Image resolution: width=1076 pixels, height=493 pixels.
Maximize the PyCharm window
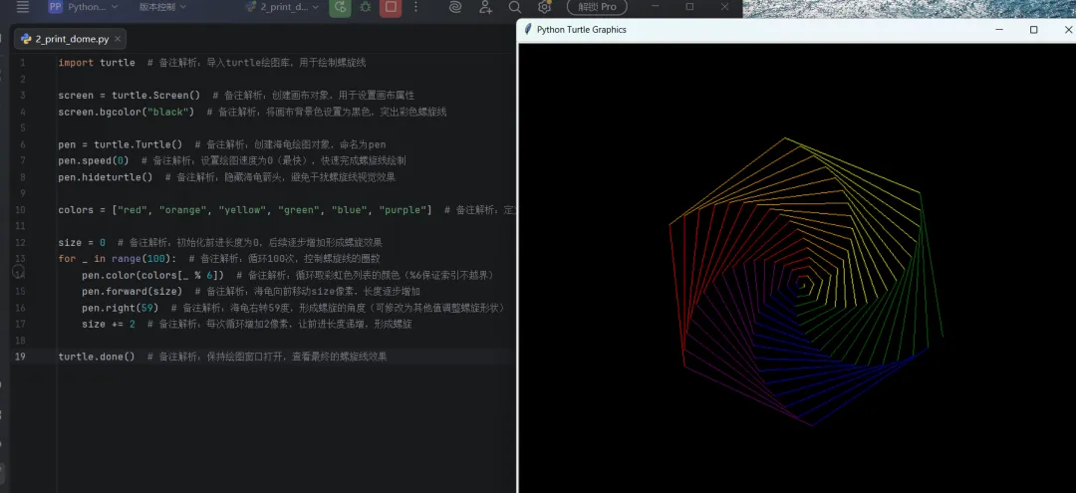(x=689, y=7)
